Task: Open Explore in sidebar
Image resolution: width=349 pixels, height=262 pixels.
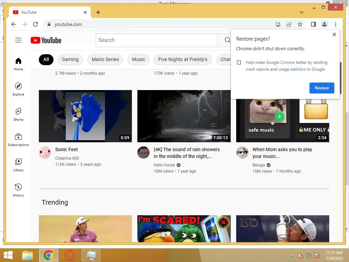Action: (18, 89)
